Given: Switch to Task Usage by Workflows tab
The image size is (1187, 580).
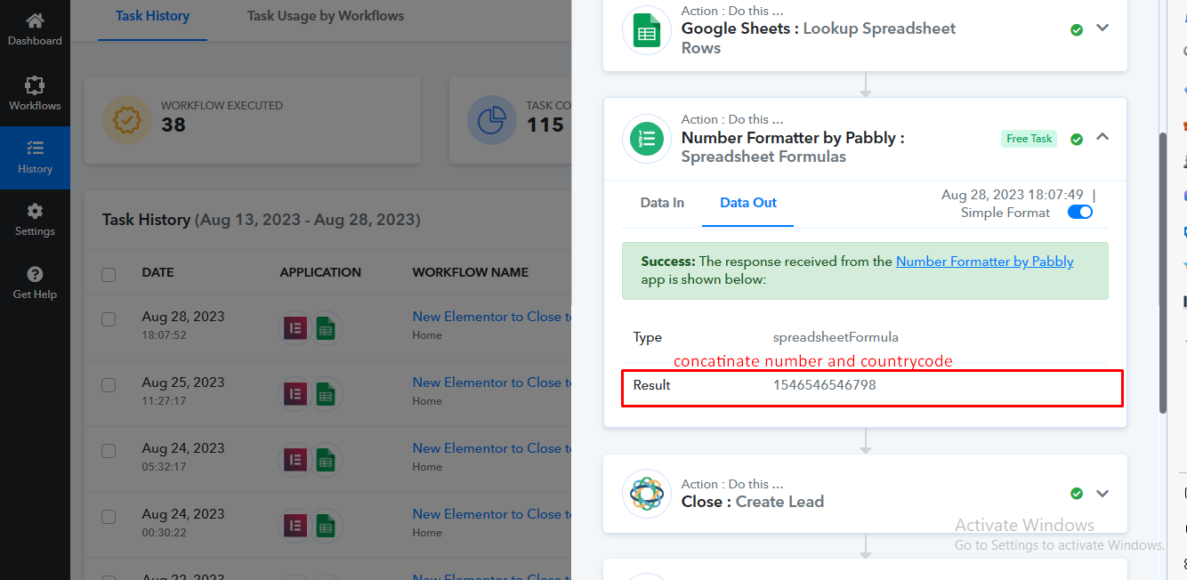Looking at the screenshot, I should point(326,16).
